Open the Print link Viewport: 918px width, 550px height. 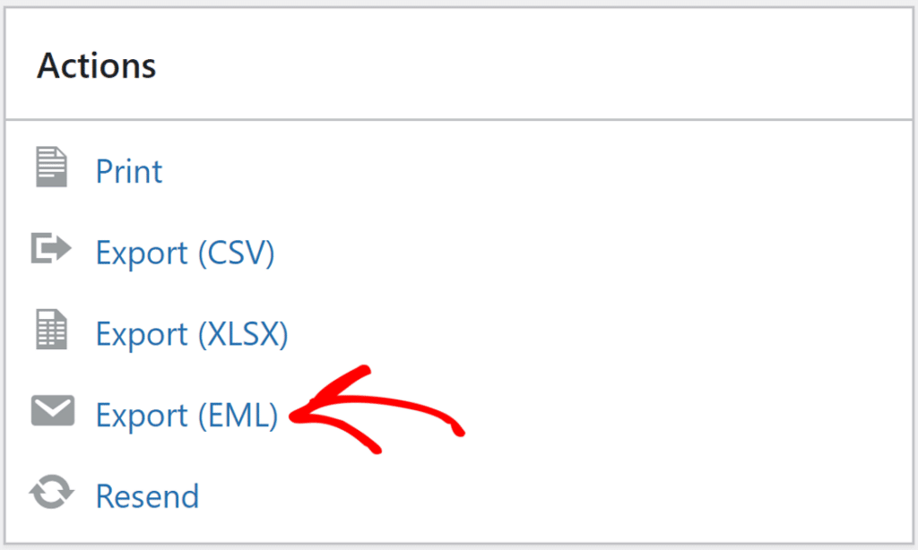click(x=129, y=171)
